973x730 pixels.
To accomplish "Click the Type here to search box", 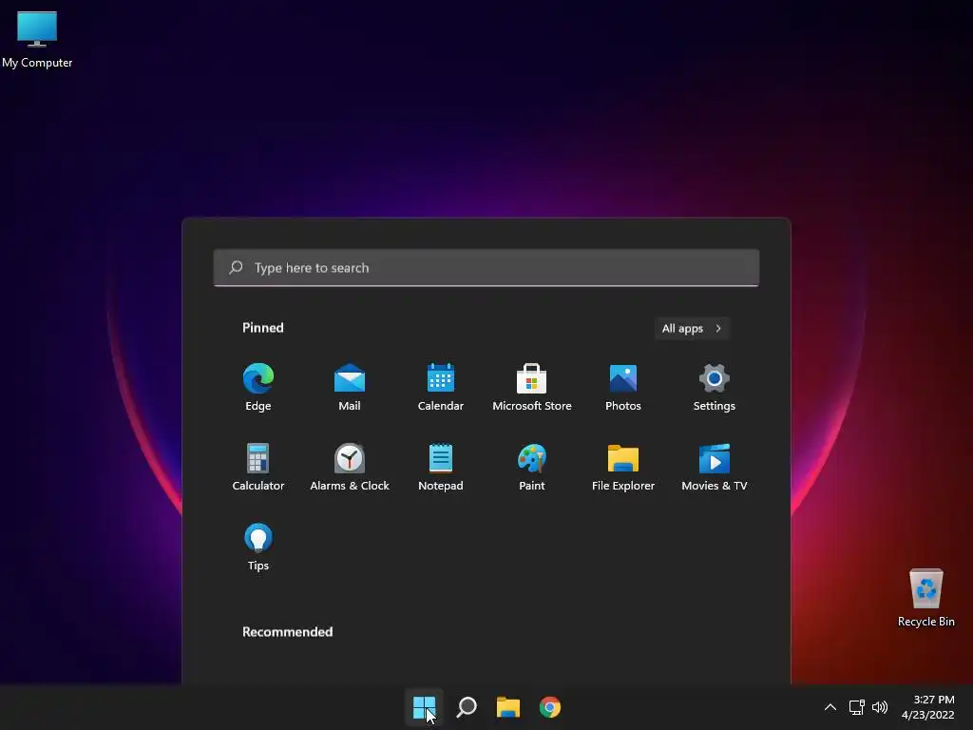I will tap(486, 267).
